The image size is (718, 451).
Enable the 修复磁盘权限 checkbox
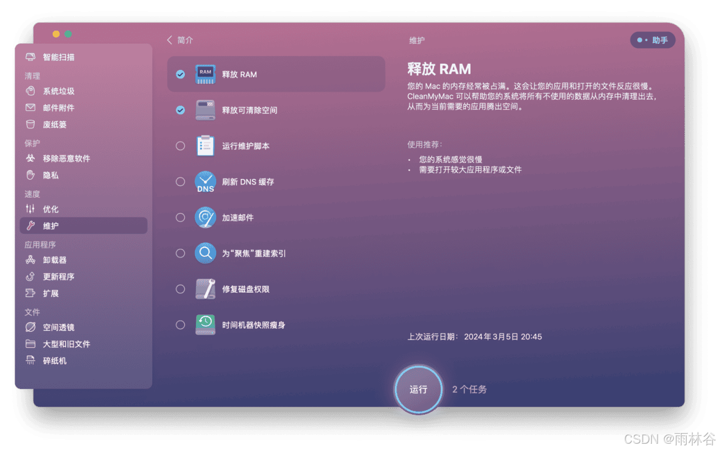[x=180, y=289]
